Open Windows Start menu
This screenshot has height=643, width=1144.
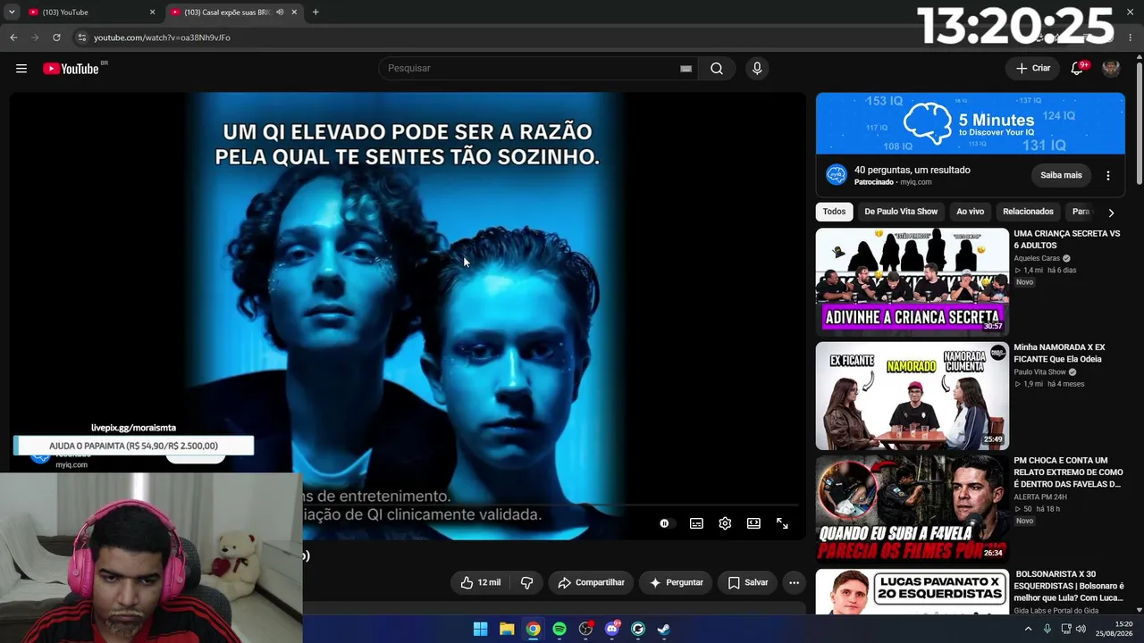pyautogui.click(x=480, y=629)
